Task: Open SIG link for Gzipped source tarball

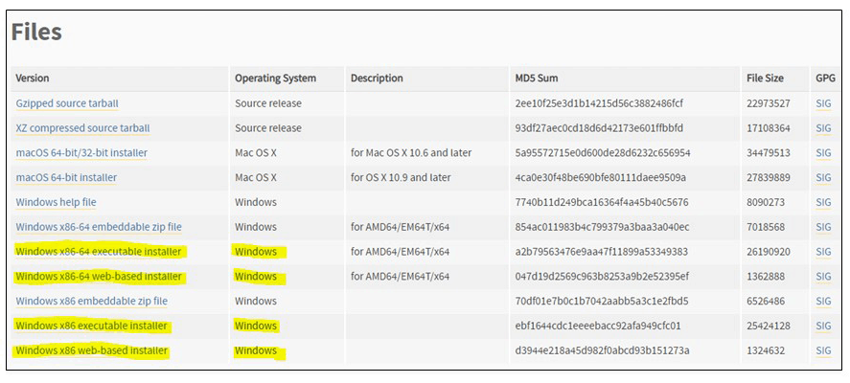Action: click(823, 103)
